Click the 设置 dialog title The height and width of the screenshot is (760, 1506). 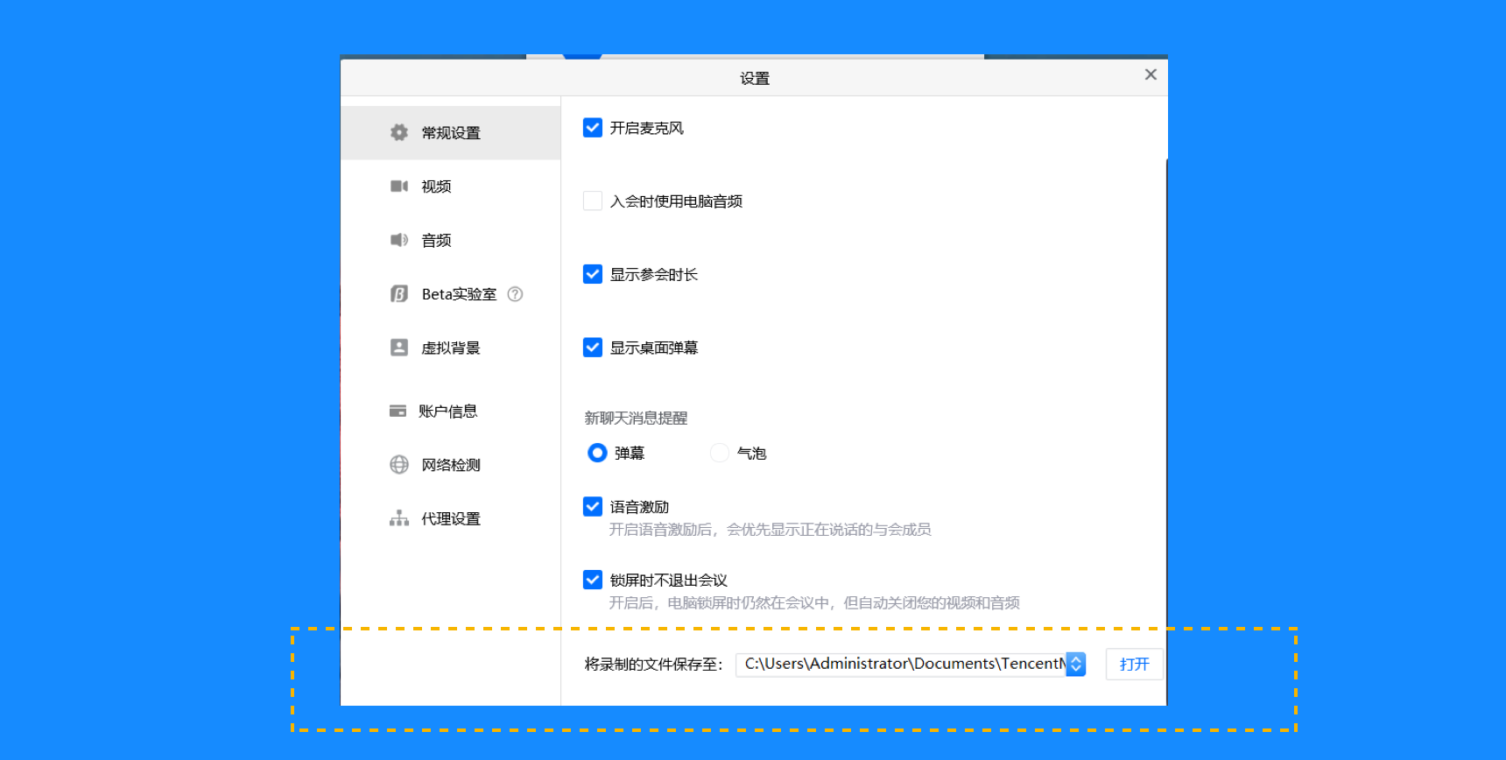(754, 79)
